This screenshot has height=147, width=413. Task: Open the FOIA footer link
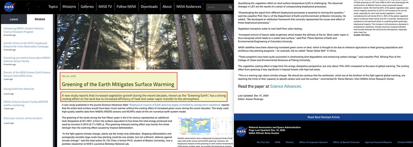[277, 142]
